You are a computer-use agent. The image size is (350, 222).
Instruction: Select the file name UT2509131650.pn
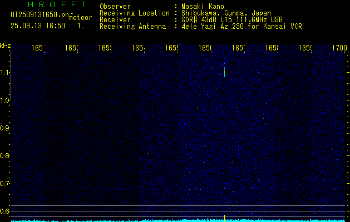click(x=40, y=14)
